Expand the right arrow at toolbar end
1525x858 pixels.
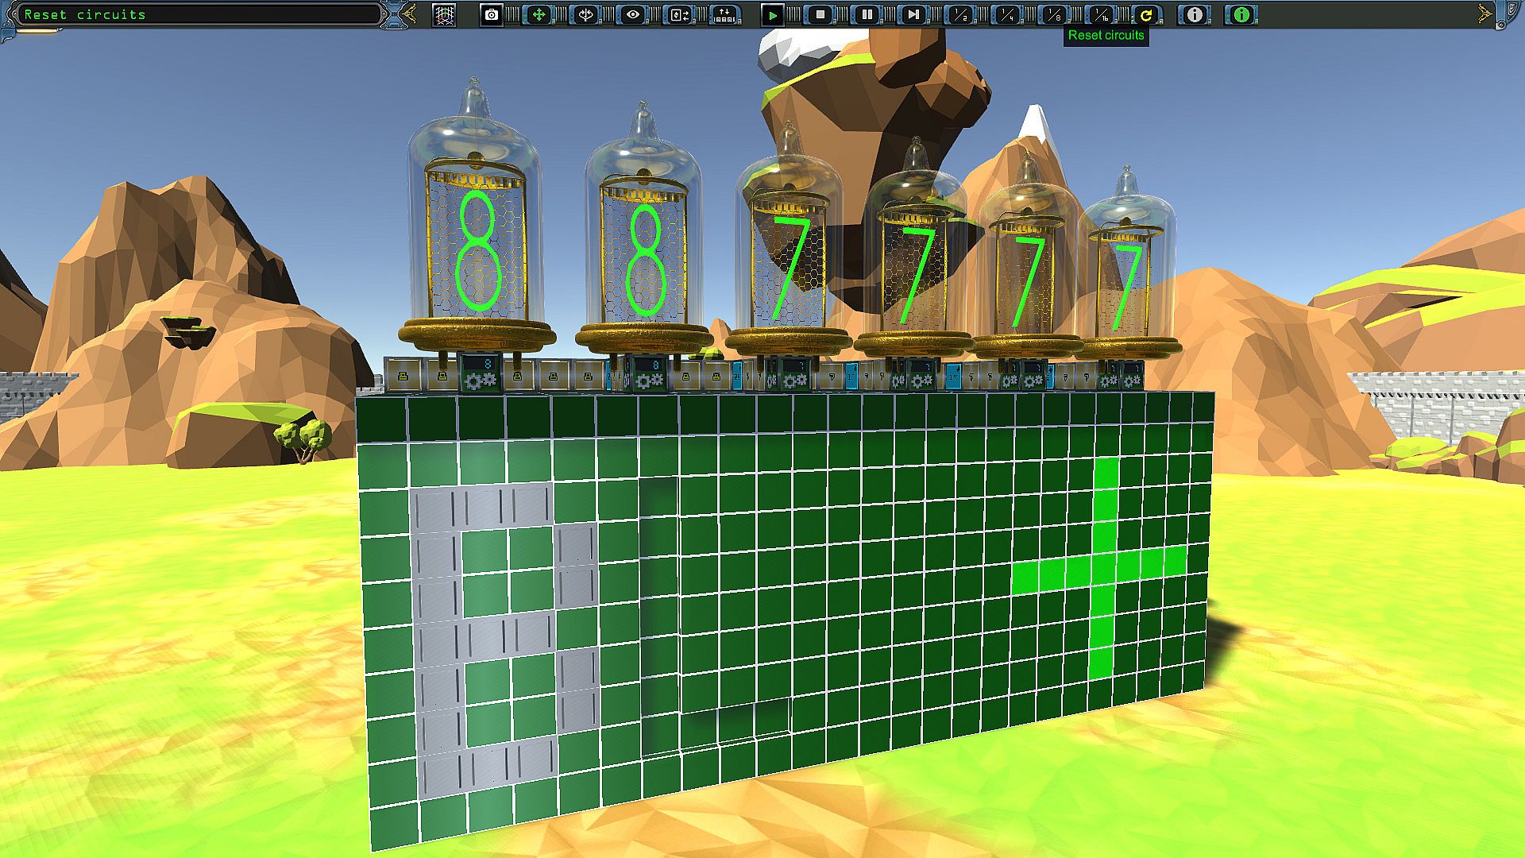[1484, 14]
